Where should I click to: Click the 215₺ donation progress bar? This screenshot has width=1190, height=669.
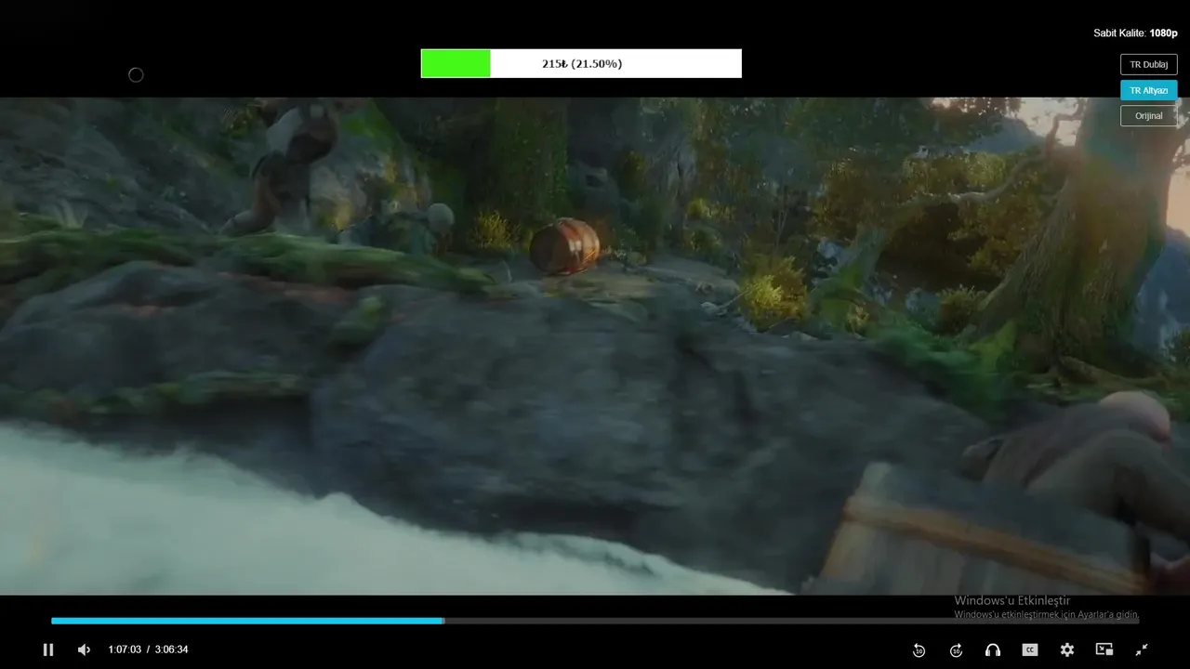pyautogui.click(x=581, y=63)
